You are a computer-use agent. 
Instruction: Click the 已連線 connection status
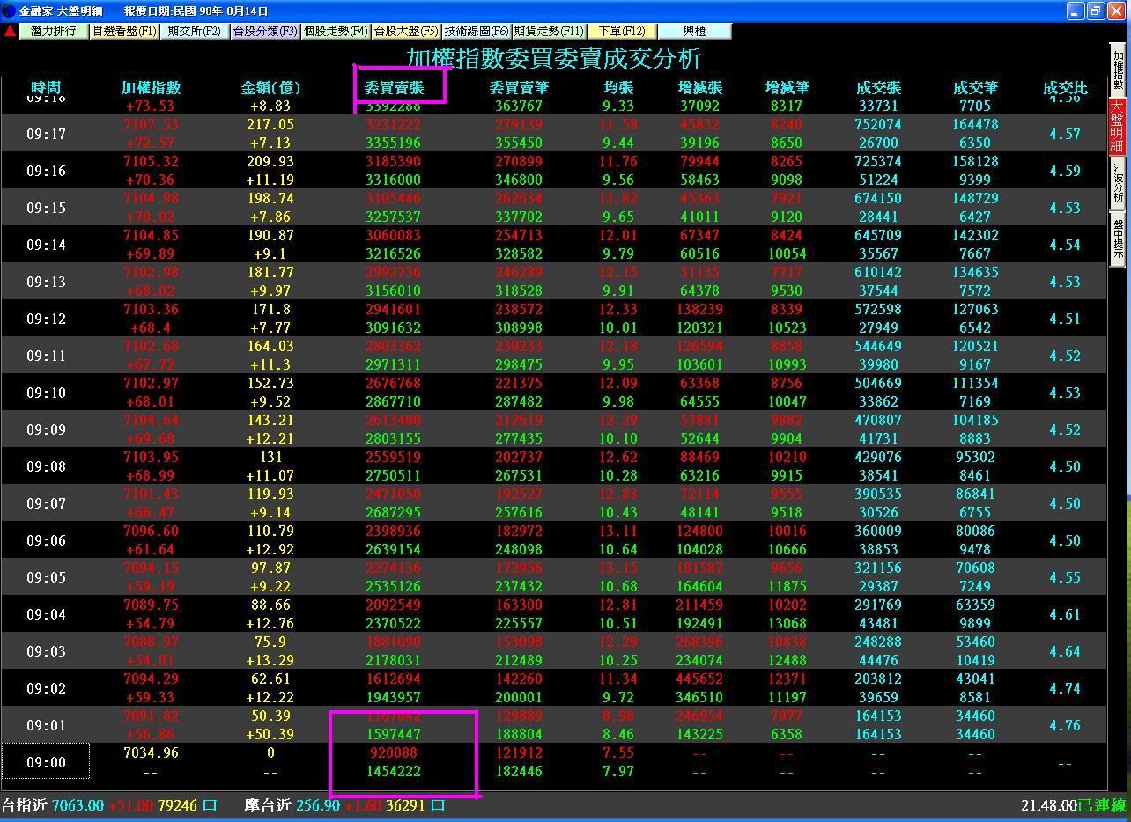[x=1101, y=805]
